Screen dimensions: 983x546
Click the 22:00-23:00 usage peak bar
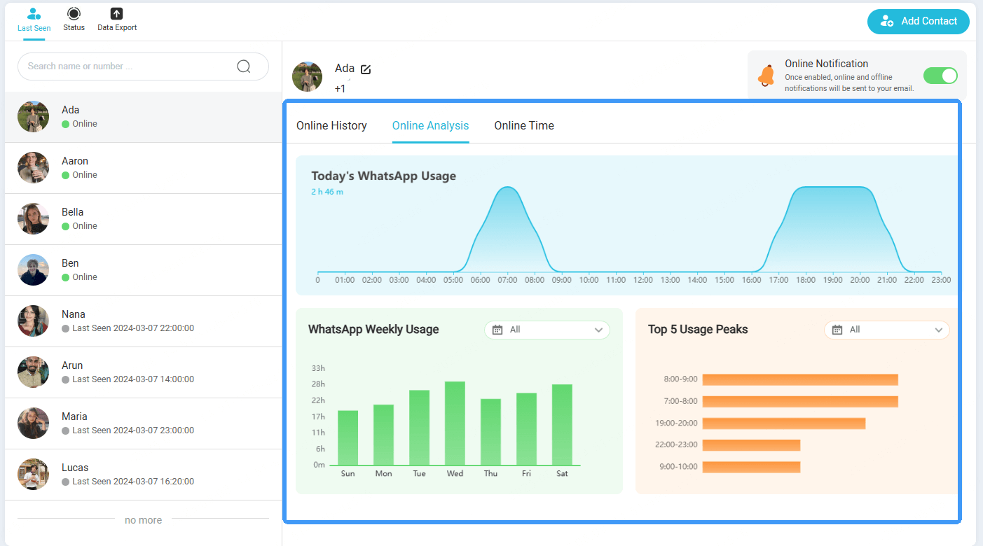click(x=751, y=445)
